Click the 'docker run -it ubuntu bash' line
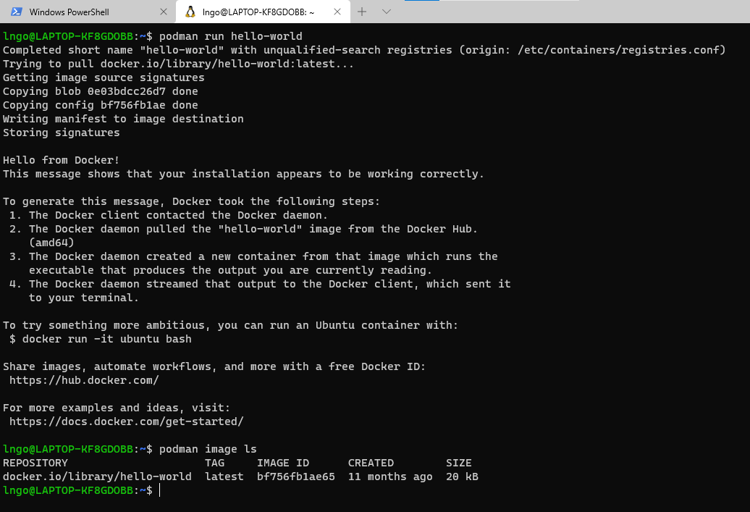Viewport: 750px width, 512px height. [106, 339]
